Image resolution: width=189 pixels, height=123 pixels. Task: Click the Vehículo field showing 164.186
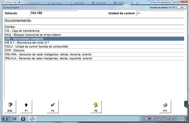54,13
